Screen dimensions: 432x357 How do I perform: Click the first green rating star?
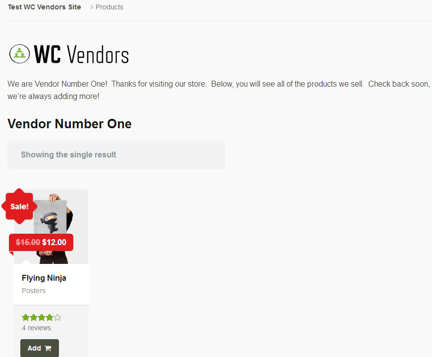tap(26, 317)
